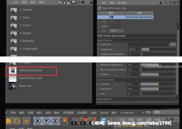Click the render view clapperboard icon
This screenshot has width=182, height=129.
(x=75, y=121)
